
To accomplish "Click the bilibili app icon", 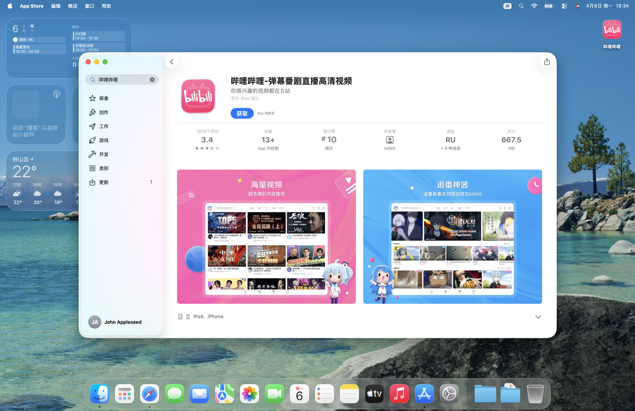I will [198, 96].
